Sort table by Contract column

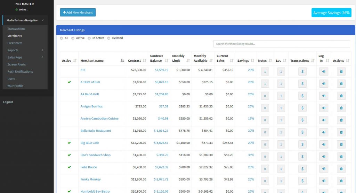click(137, 60)
